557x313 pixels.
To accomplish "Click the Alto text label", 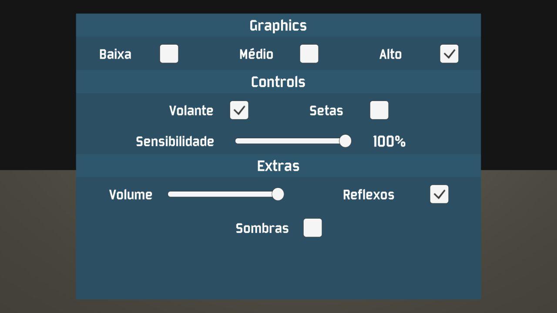I will 390,54.
